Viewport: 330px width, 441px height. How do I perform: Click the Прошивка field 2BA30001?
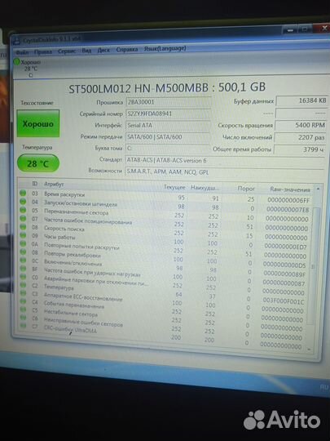169,102
